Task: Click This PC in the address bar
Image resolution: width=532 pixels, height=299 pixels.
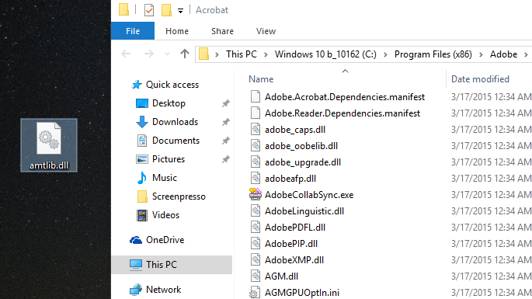Action: point(242,54)
